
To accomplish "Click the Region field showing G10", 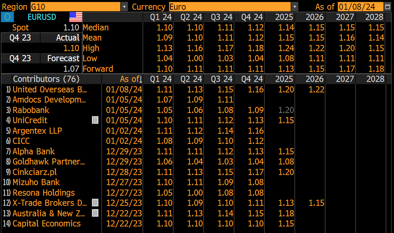I will 75,7.
